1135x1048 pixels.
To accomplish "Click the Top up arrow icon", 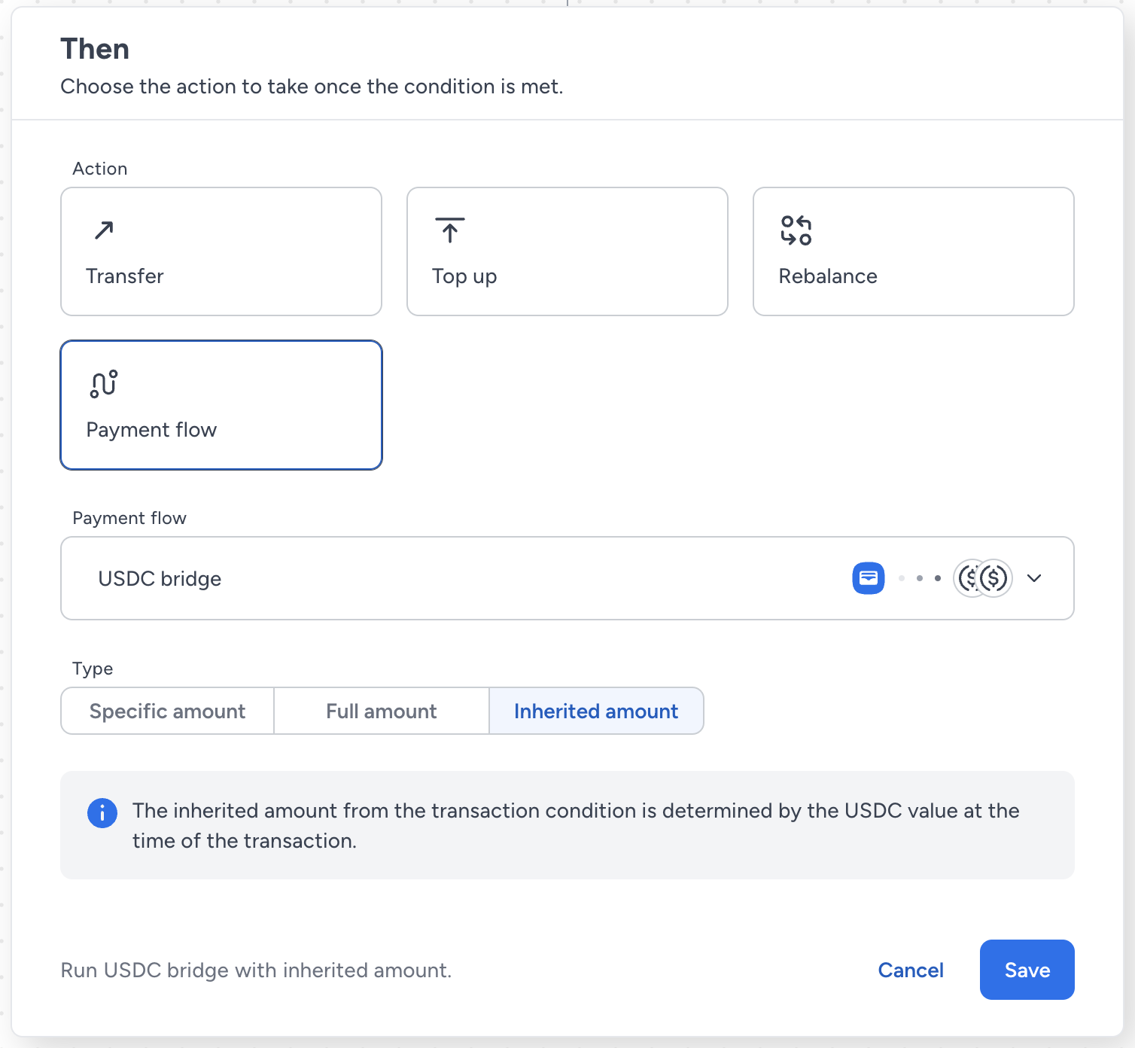I will point(450,230).
